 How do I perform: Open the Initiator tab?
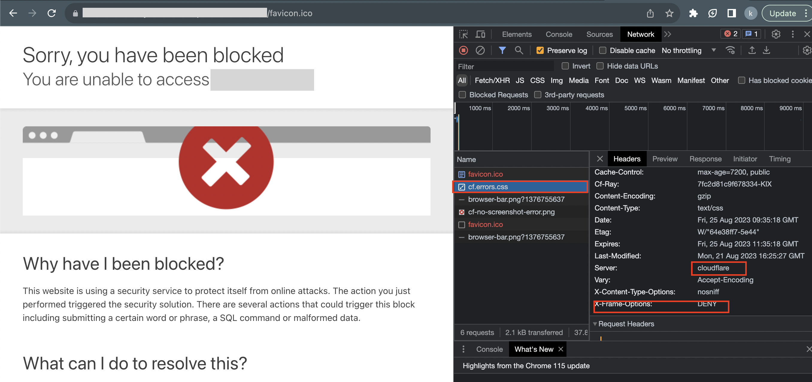(745, 159)
